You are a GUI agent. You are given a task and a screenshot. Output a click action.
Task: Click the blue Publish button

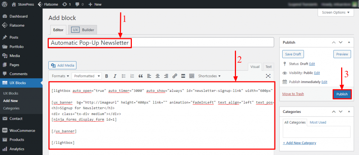pyautogui.click(x=342, y=94)
